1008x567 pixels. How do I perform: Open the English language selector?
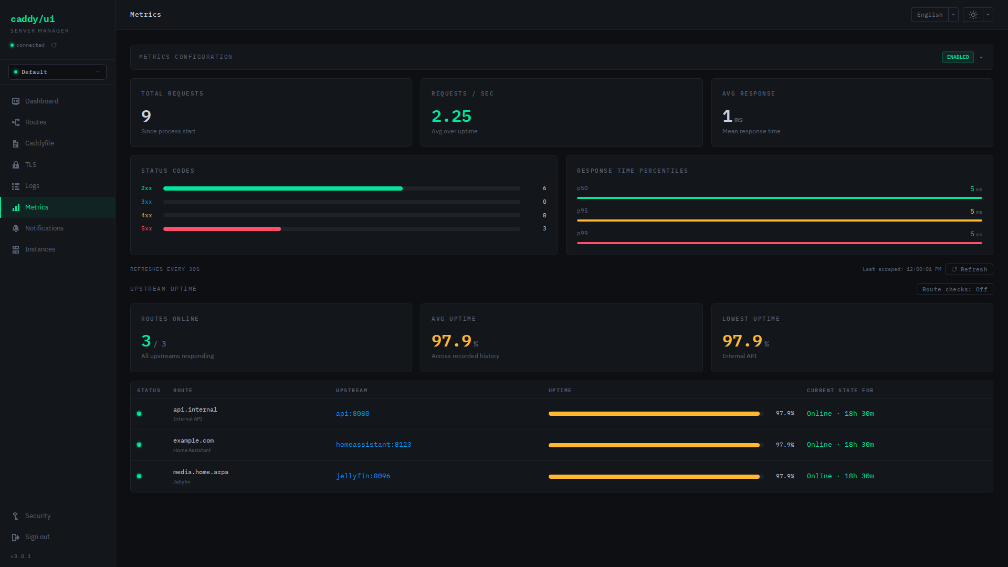[x=930, y=15]
